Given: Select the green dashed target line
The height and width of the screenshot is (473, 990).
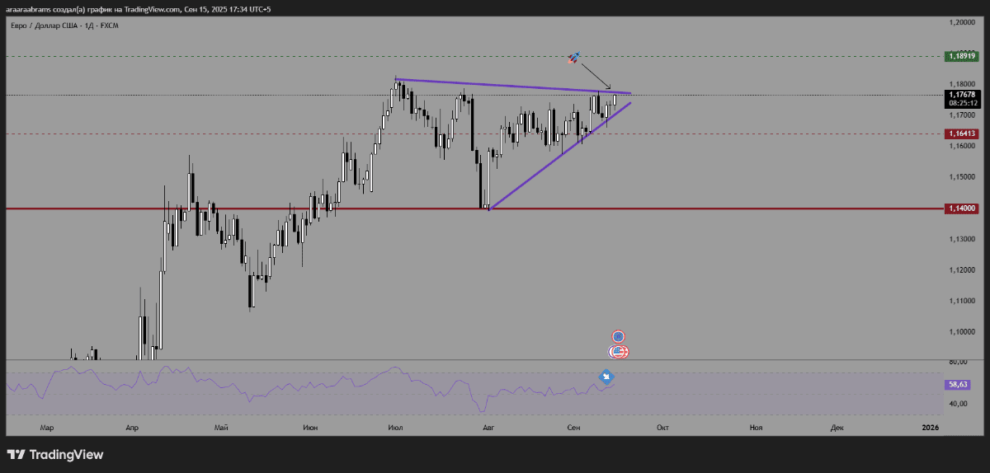Looking at the screenshot, I should coord(330,56).
